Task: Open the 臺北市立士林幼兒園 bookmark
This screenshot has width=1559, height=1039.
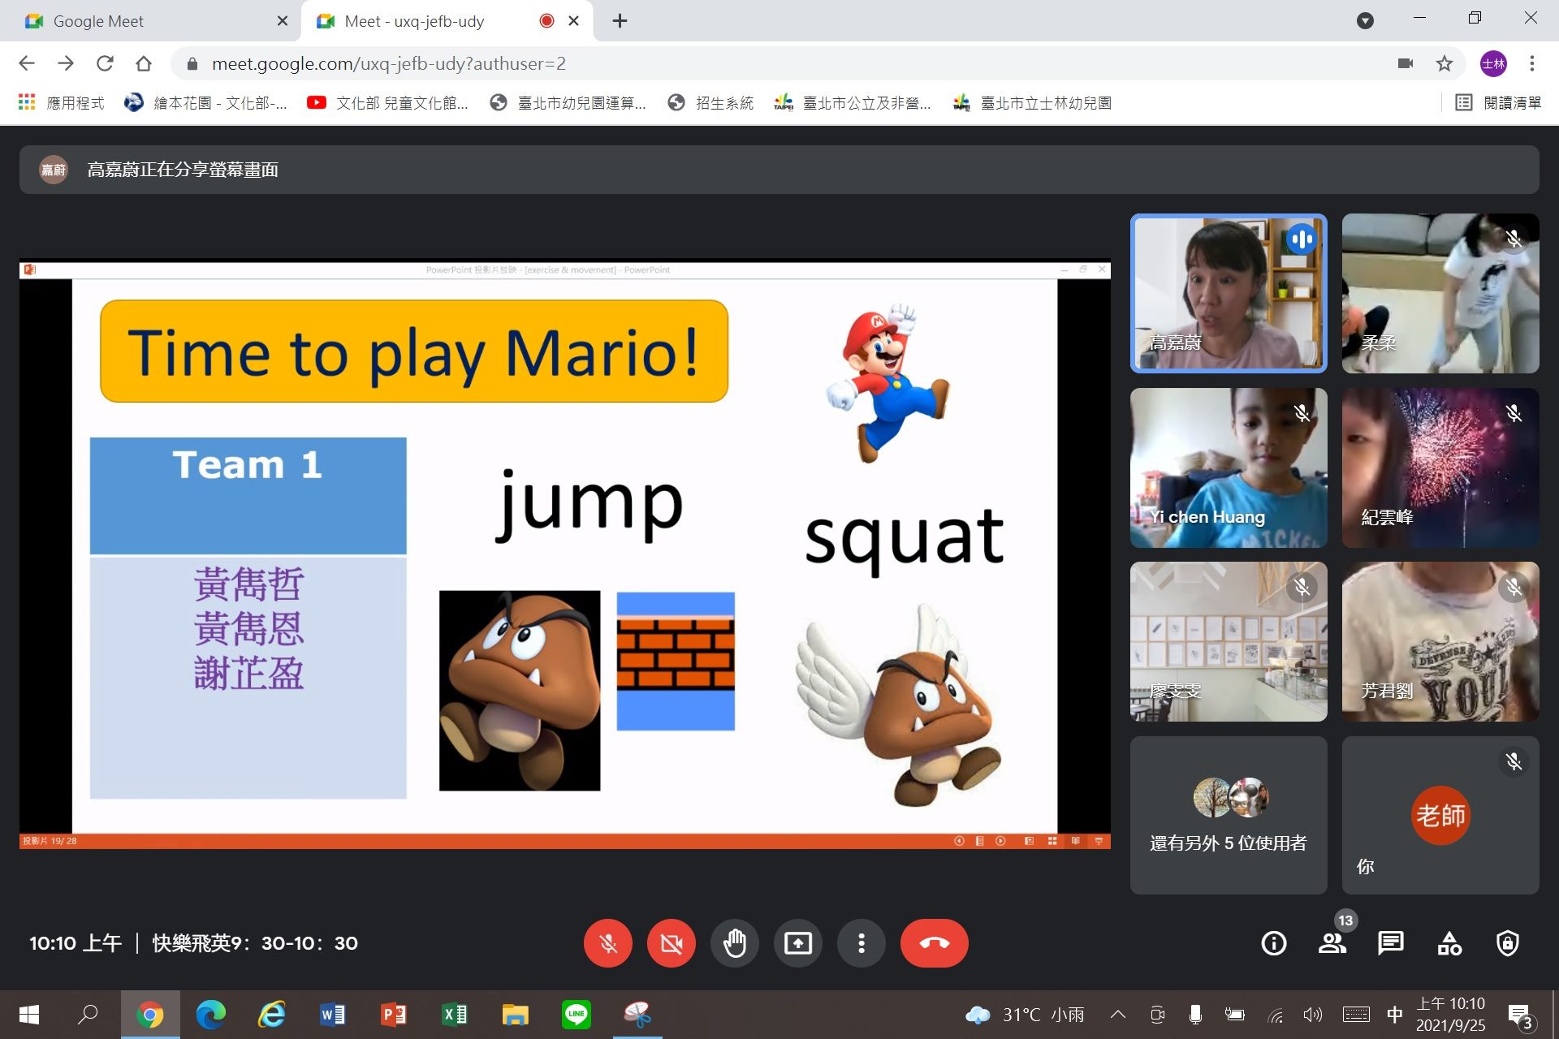Action: coord(1032,103)
